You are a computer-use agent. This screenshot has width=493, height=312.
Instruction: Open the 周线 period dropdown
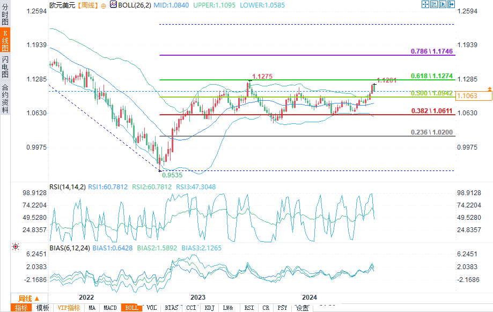coord(29,299)
